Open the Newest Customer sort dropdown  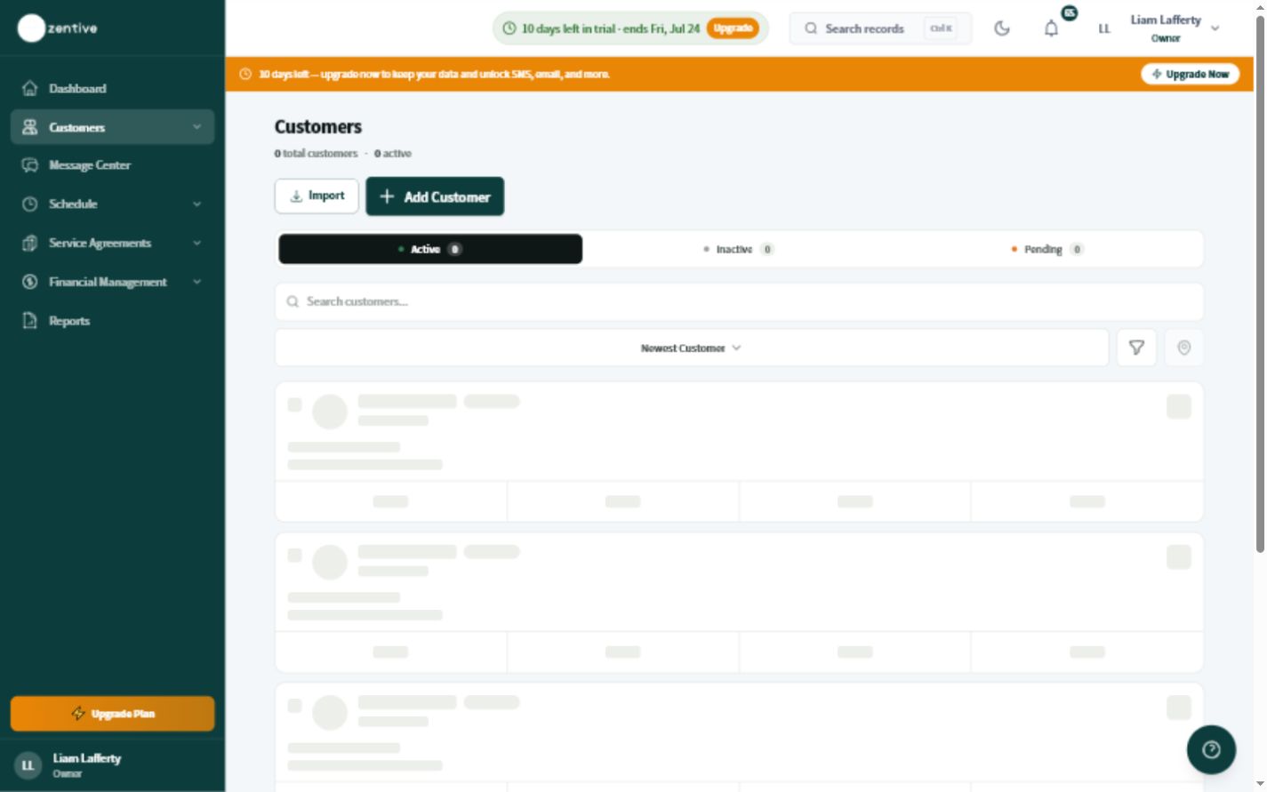click(x=691, y=348)
